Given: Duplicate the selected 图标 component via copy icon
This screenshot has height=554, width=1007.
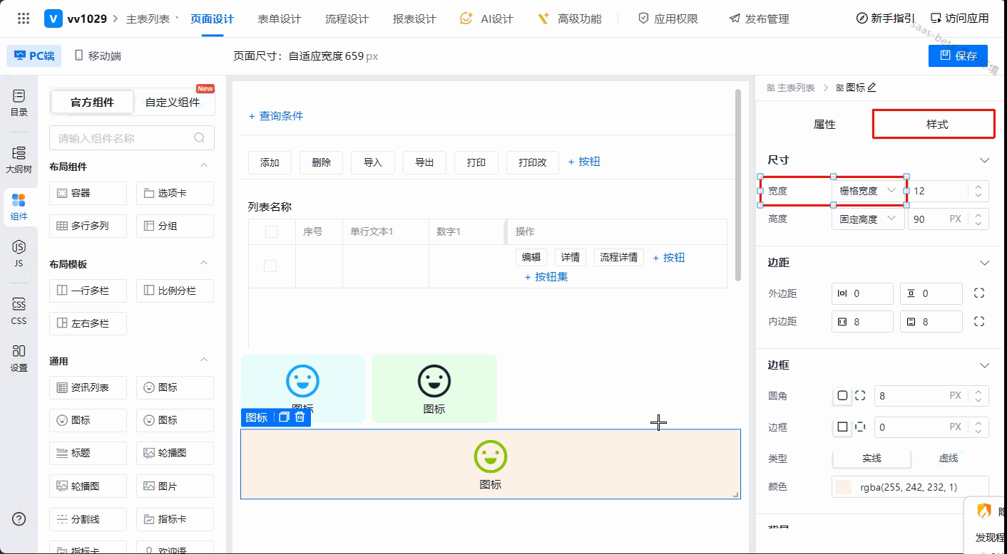Looking at the screenshot, I should pyautogui.click(x=284, y=417).
